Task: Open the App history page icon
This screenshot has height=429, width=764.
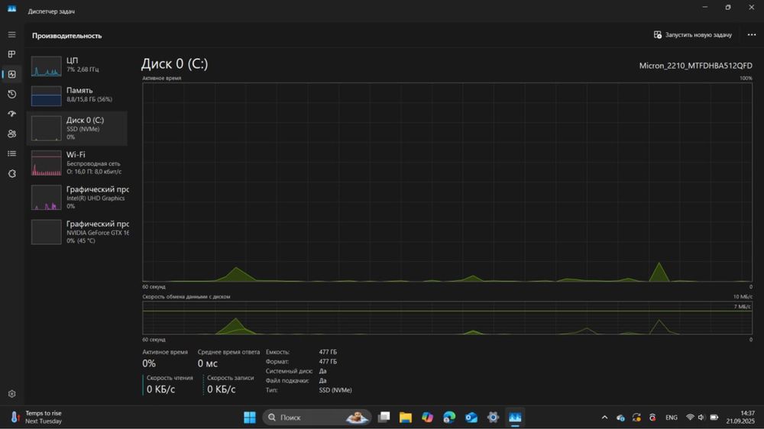Action: point(11,94)
